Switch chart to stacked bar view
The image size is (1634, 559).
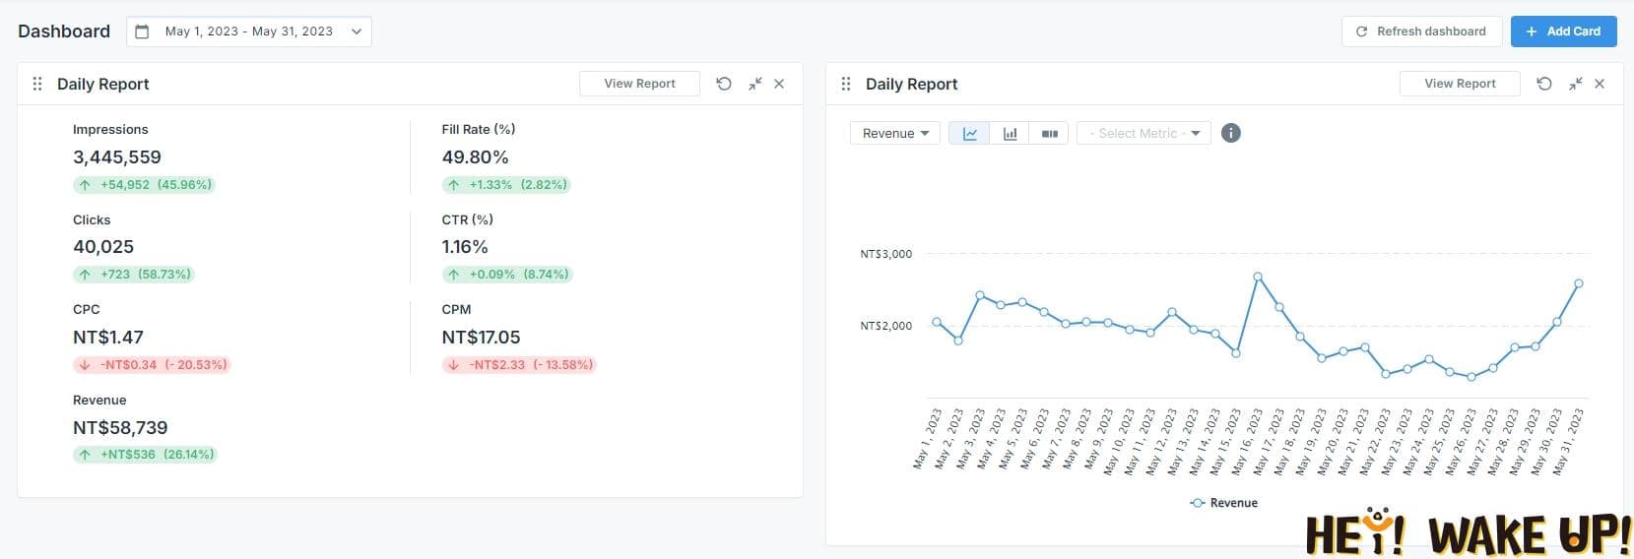coord(1049,133)
